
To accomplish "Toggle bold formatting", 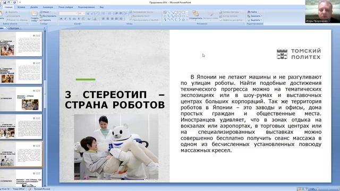I will point(62,19).
